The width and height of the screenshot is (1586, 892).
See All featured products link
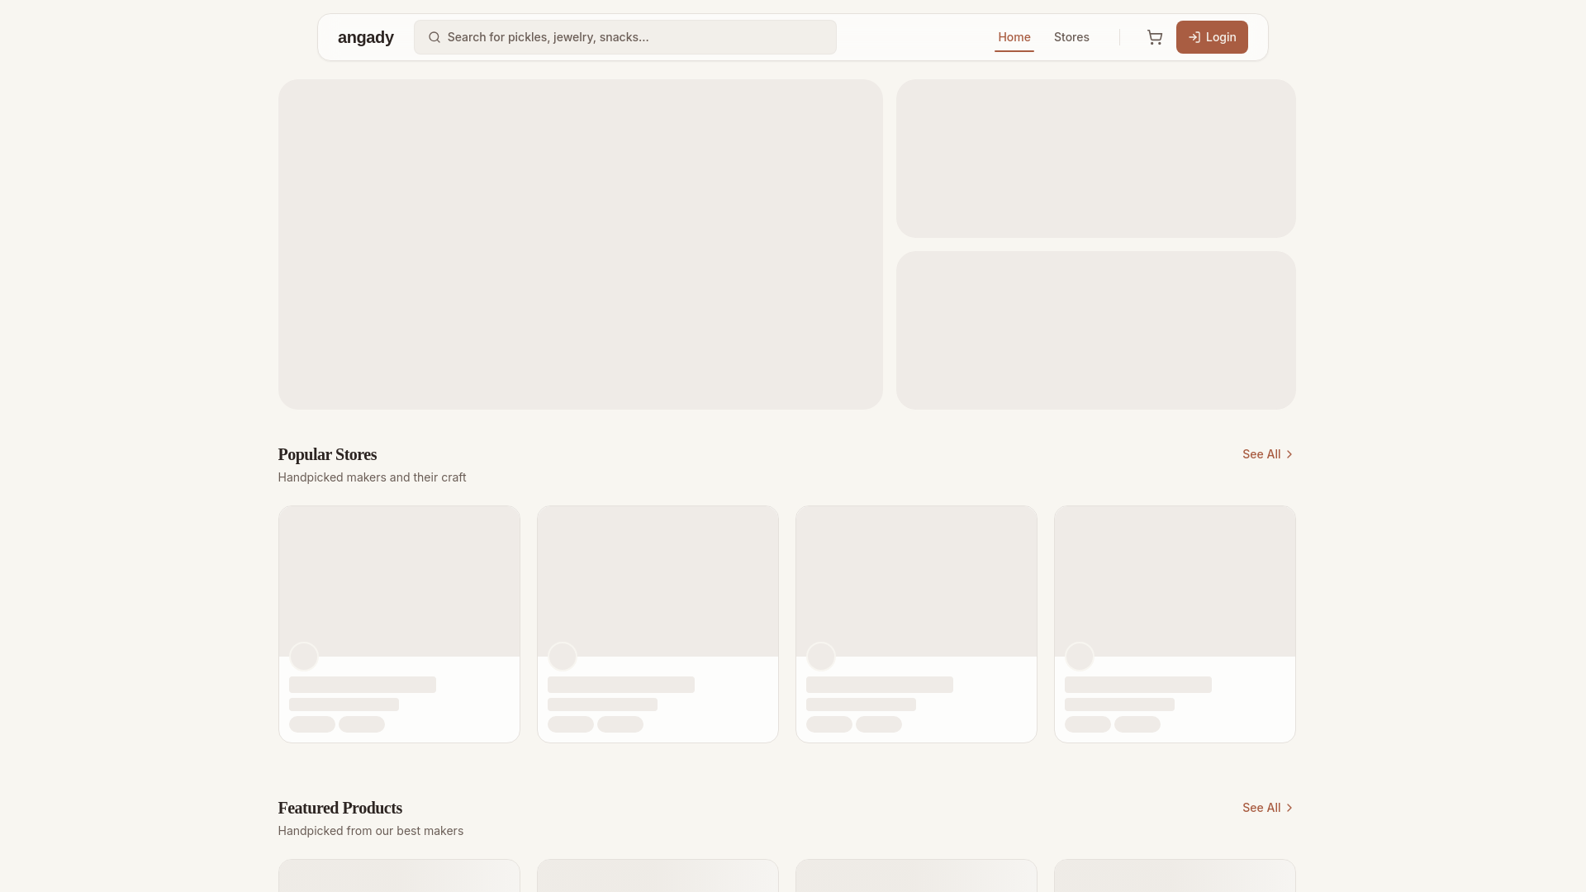(1268, 808)
